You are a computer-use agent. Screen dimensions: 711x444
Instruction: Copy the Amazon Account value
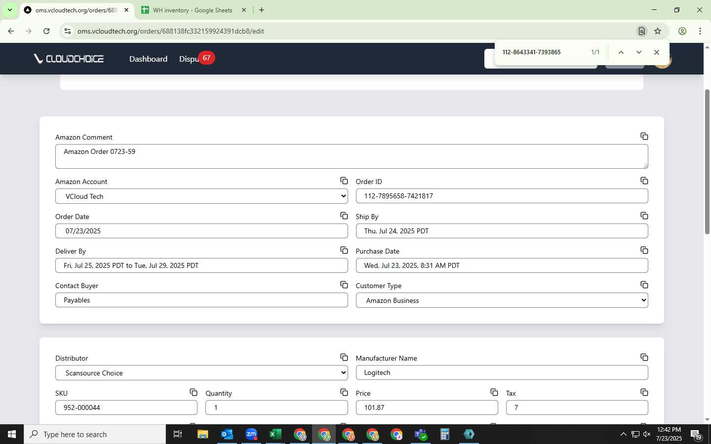pyautogui.click(x=344, y=181)
